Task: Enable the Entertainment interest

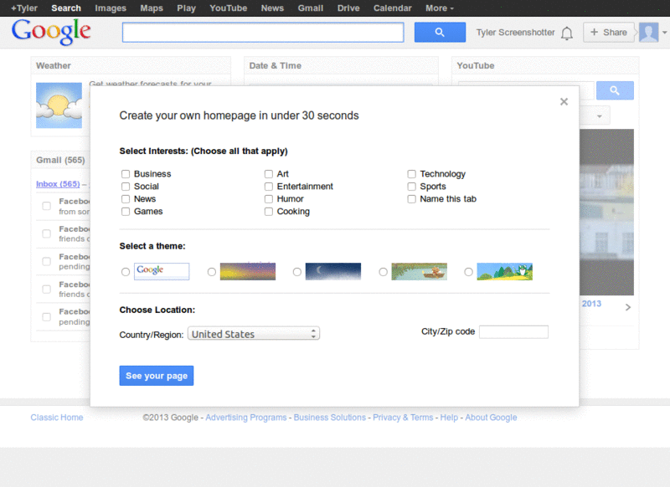Action: (x=268, y=187)
